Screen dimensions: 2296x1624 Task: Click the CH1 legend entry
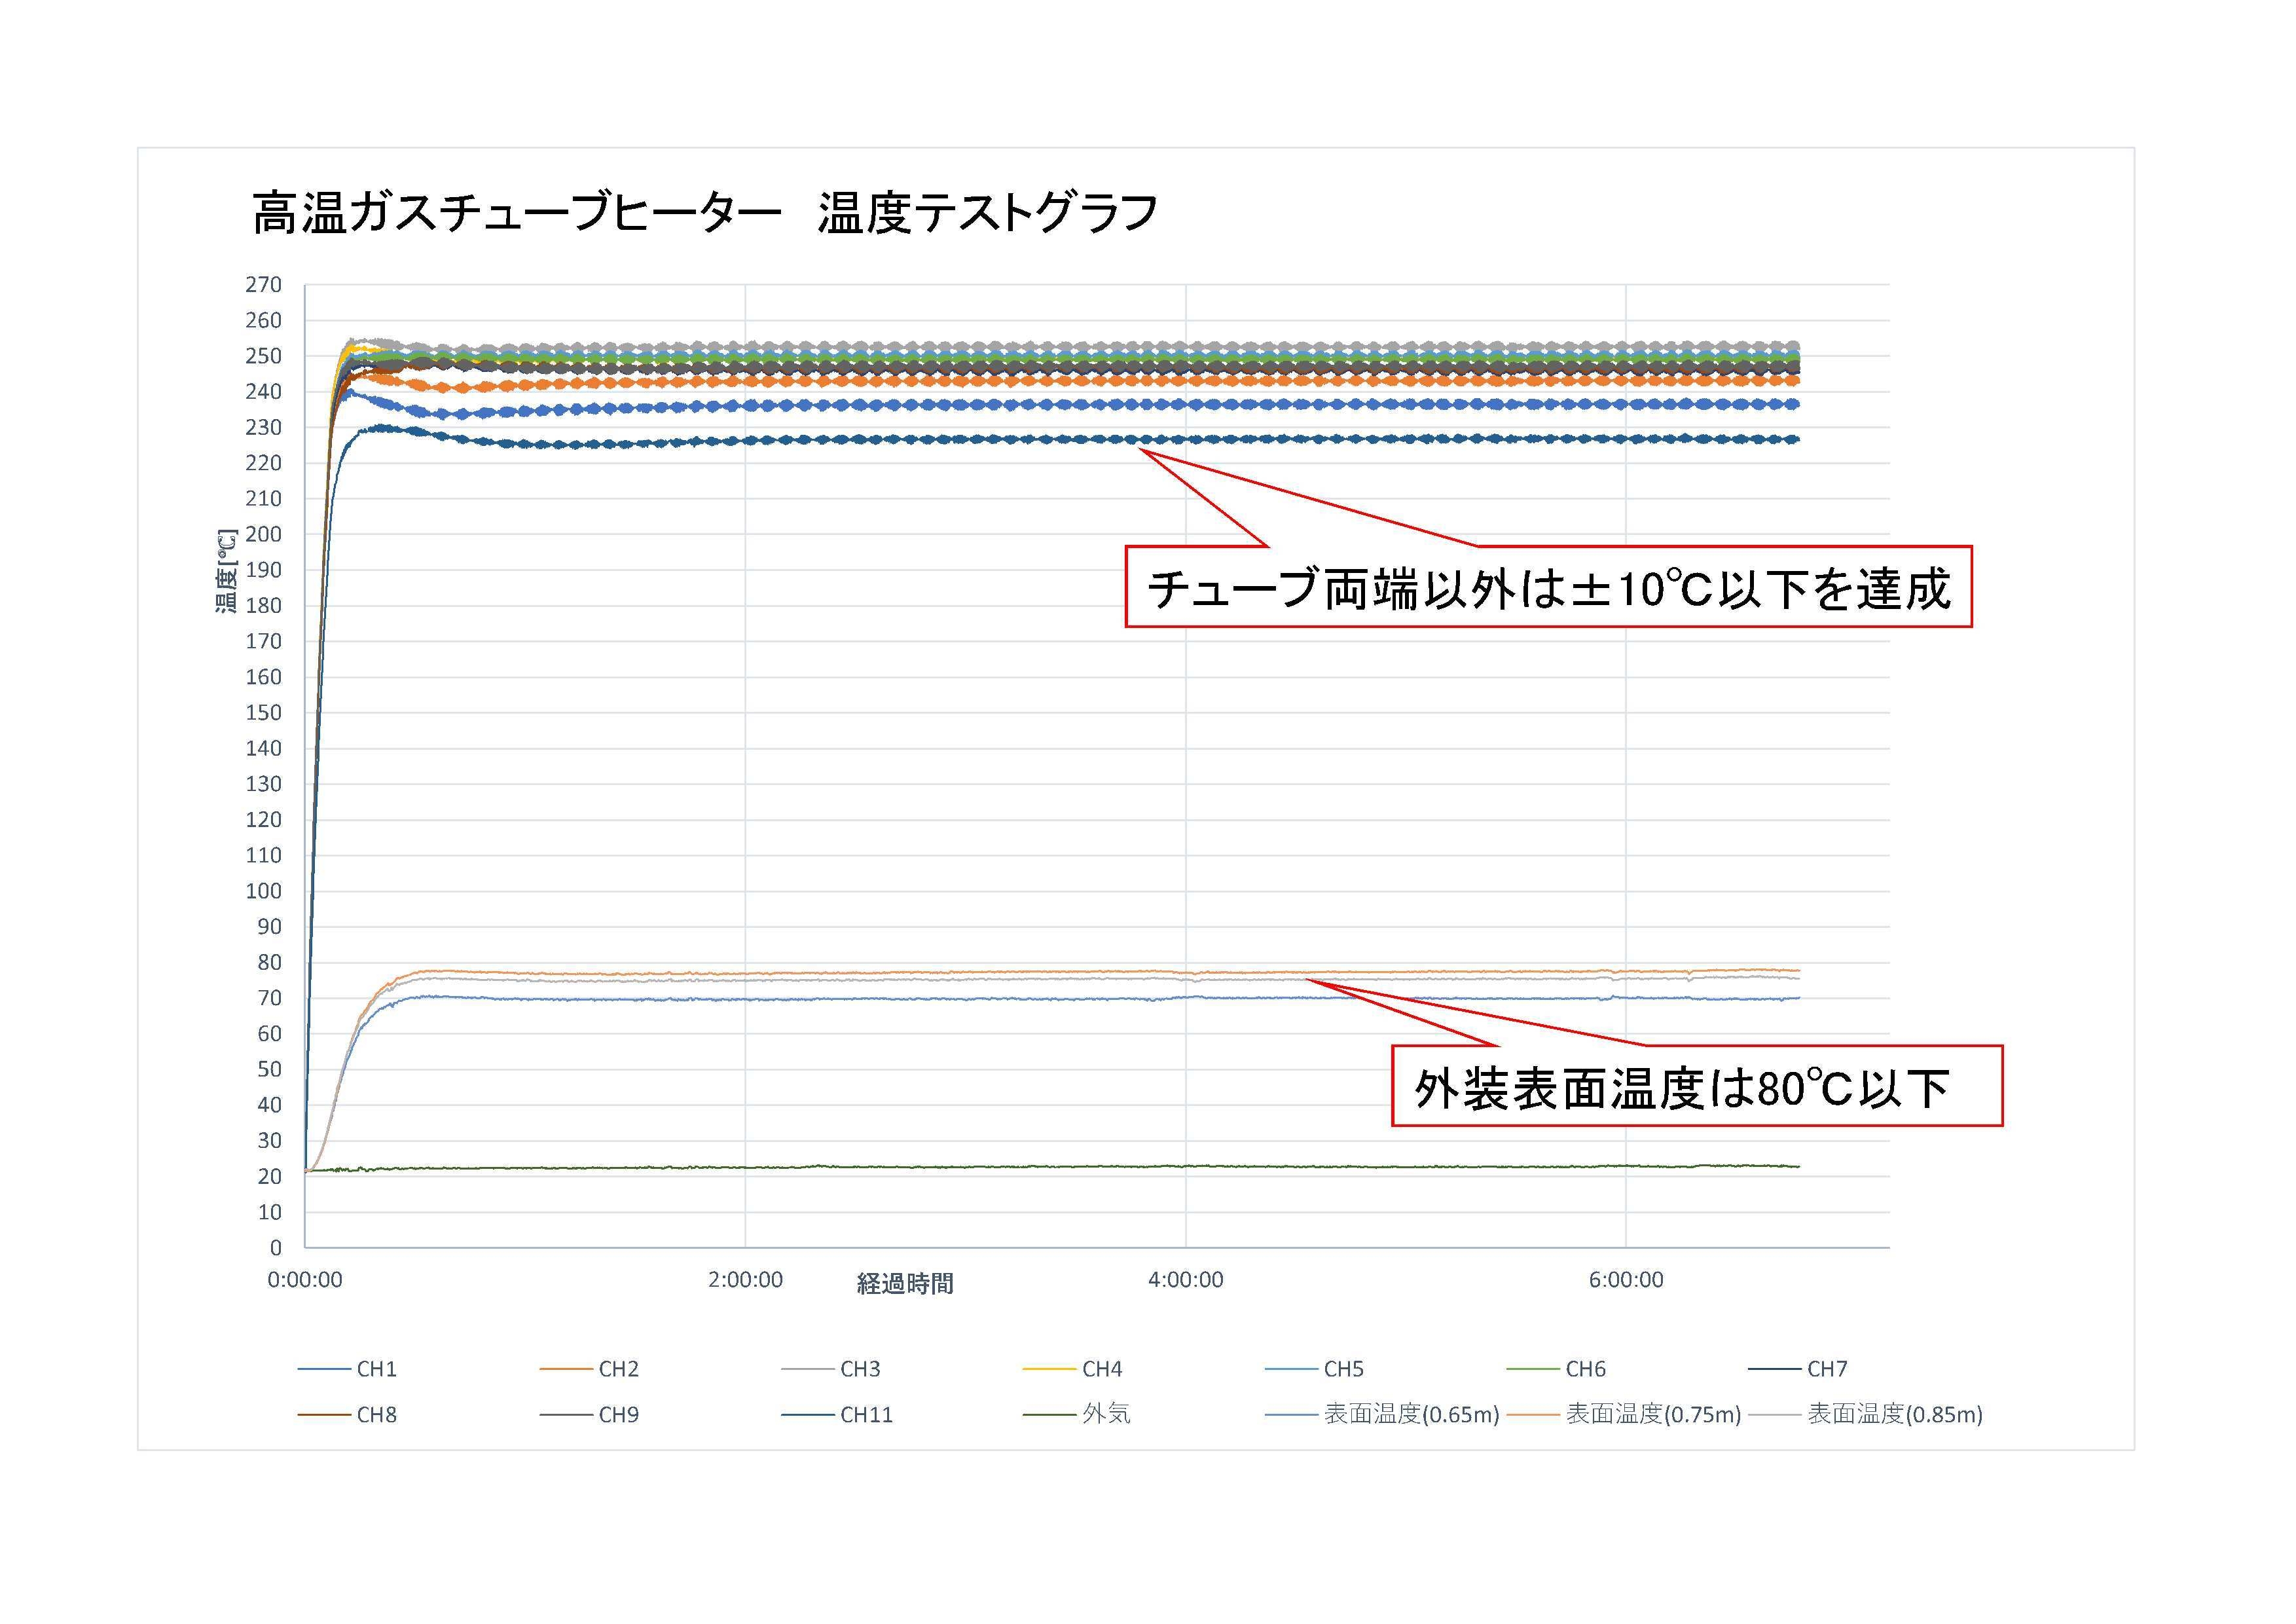376,1369
